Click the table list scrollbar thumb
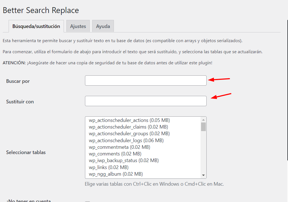Image resolution: width=288 pixels, height=202 pixels. pyautogui.click(x=203, y=127)
